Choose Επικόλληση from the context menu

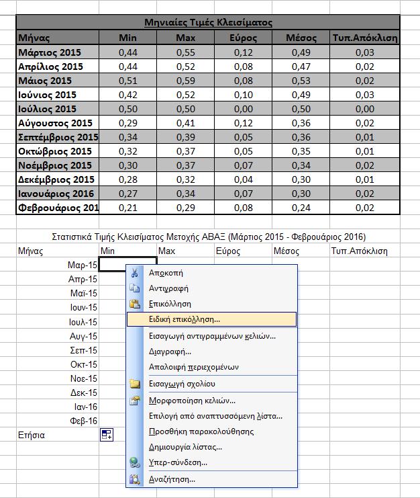211,304
